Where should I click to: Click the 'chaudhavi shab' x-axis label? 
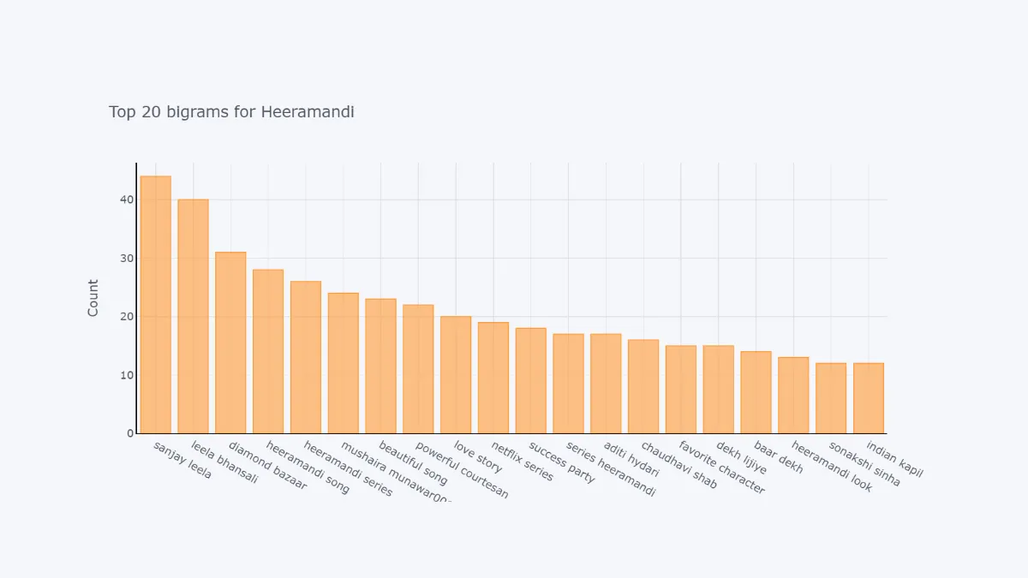pyautogui.click(x=679, y=466)
